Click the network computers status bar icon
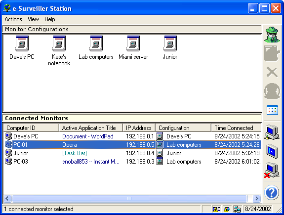Screen dimensions: 284x215 (237, 209)
